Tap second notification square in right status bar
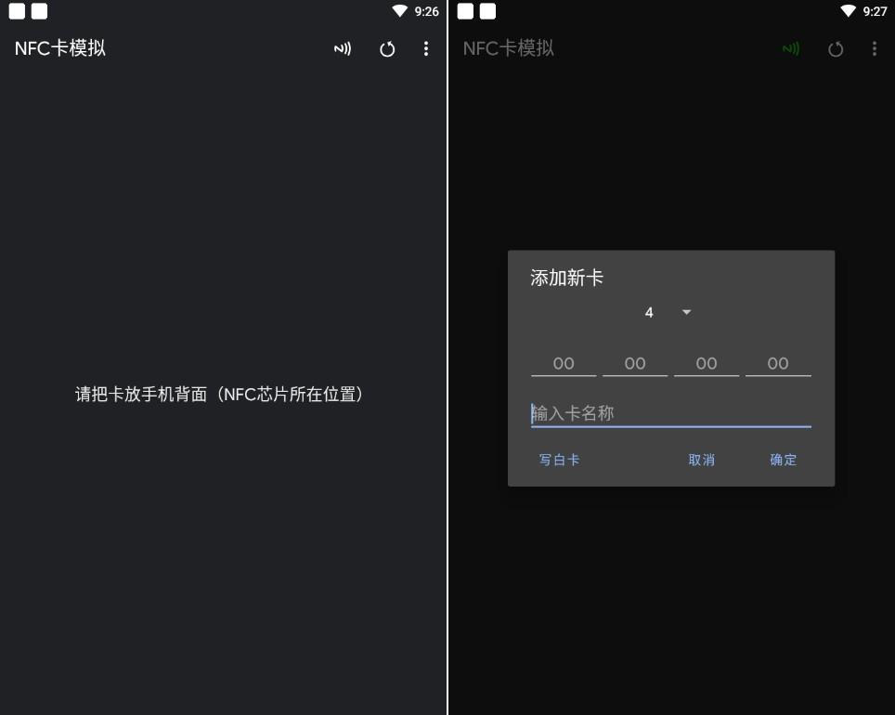Screen dimensions: 895x715 click(x=487, y=11)
